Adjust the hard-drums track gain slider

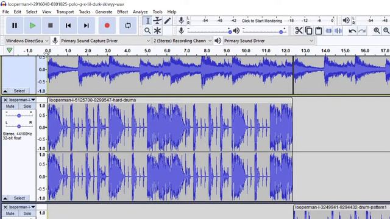(x=19, y=116)
